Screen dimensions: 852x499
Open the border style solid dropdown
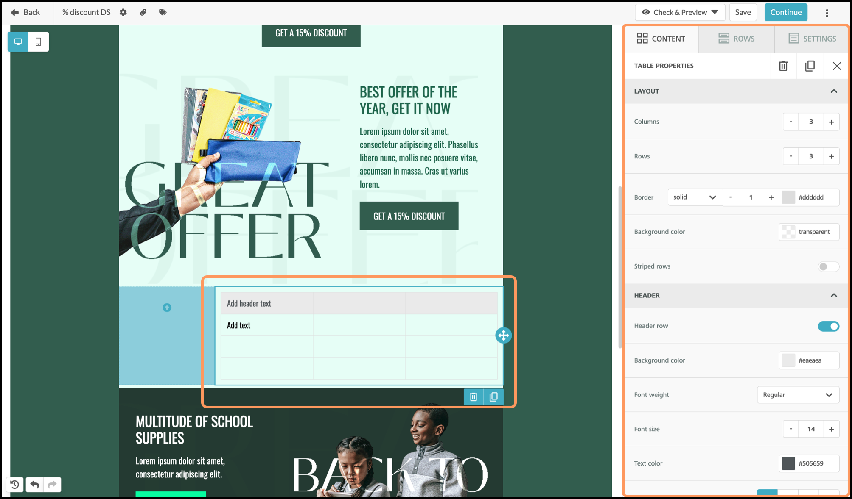[x=694, y=197]
